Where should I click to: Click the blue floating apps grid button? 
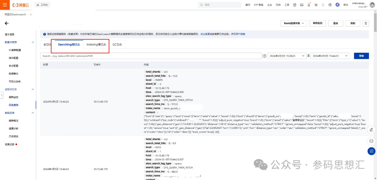click(x=371, y=151)
